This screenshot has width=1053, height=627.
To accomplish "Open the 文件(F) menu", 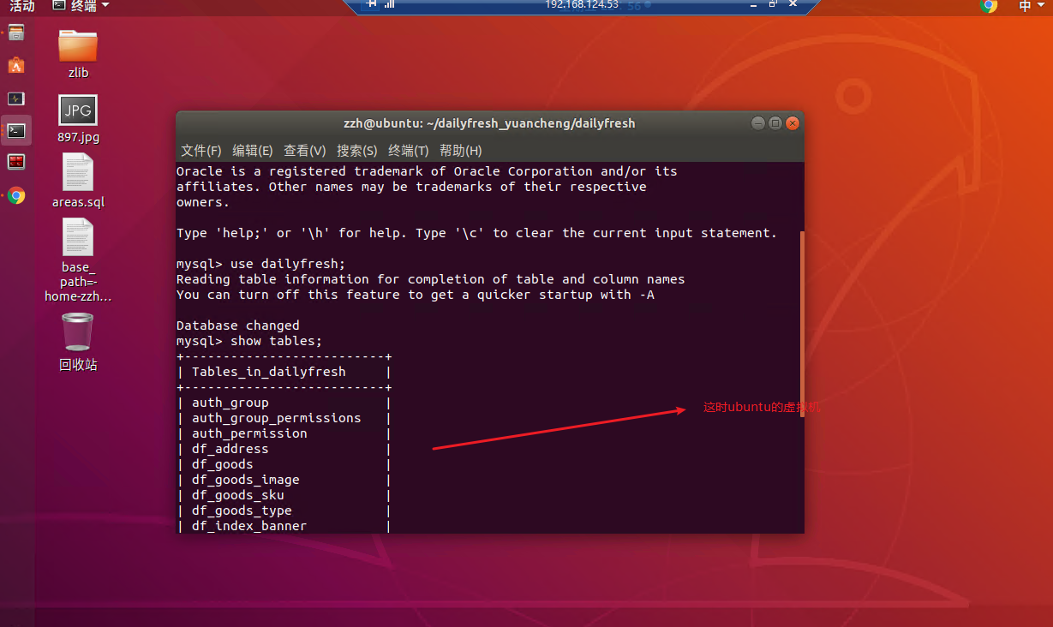I will [x=201, y=151].
